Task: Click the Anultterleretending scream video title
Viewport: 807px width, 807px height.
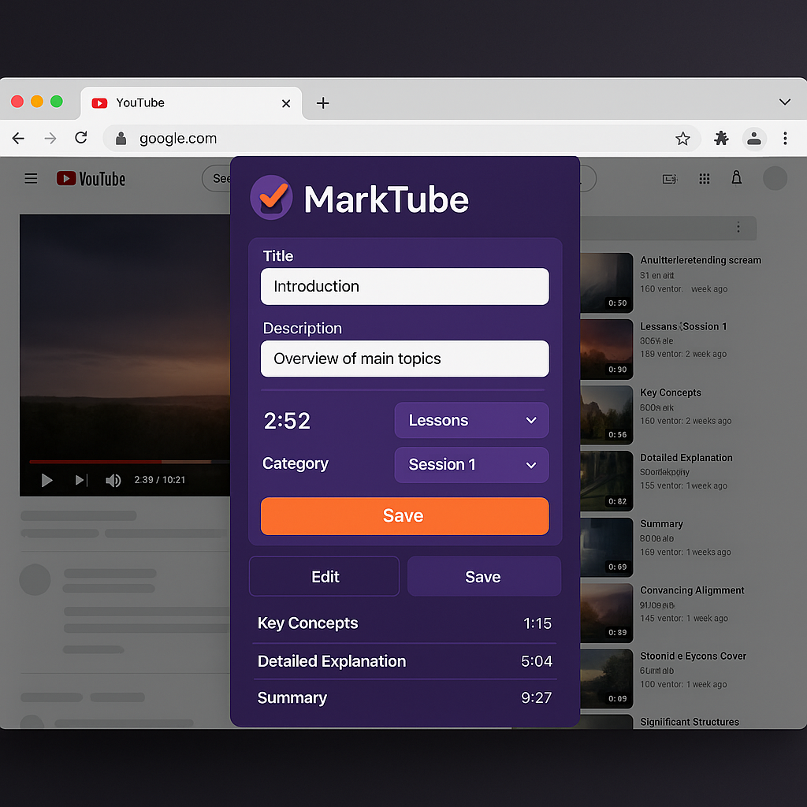Action: click(x=701, y=260)
